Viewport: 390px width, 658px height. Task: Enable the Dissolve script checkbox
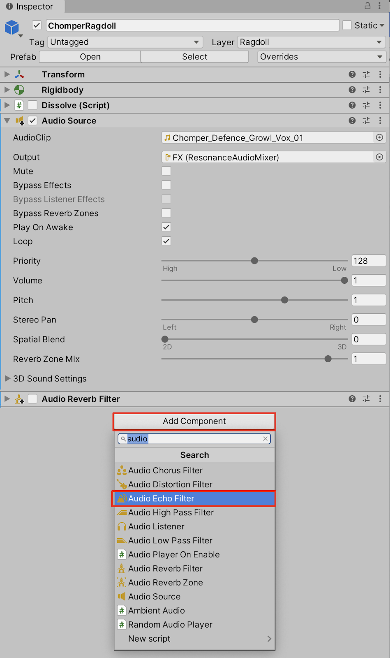click(x=32, y=105)
